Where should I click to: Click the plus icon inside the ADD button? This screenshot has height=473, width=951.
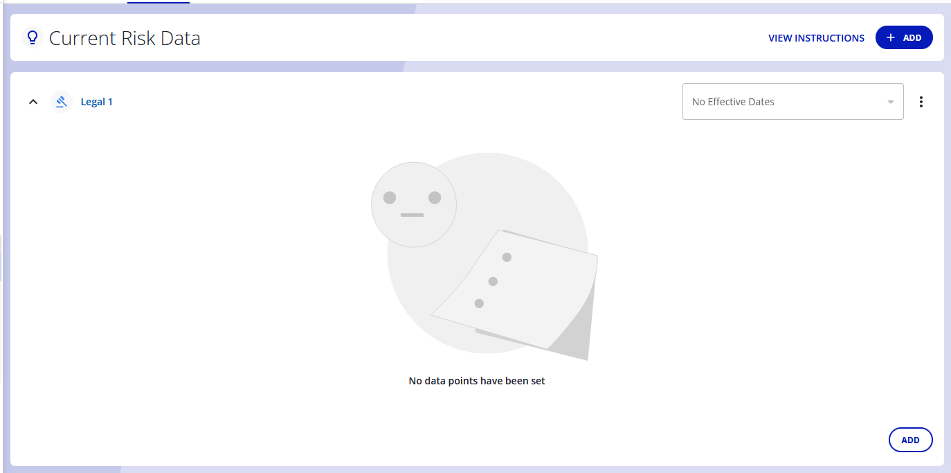[x=891, y=37]
